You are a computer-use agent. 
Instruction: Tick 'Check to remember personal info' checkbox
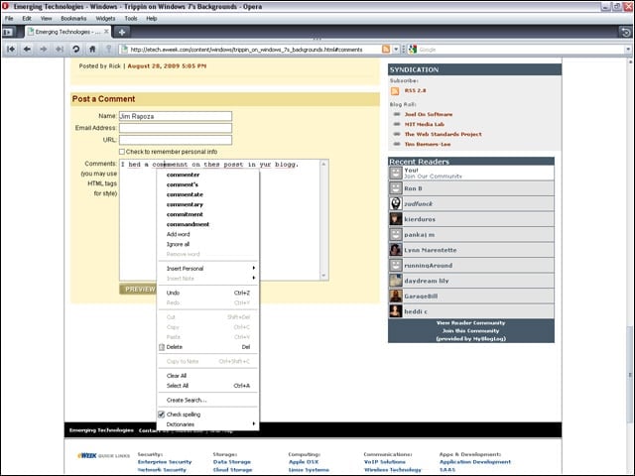tap(122, 152)
